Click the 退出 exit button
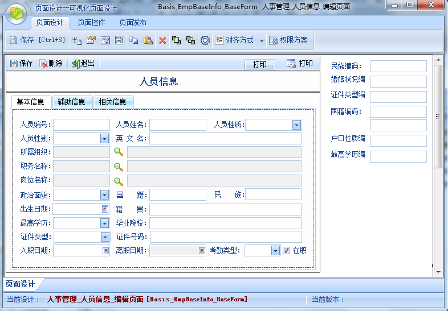This screenshot has width=448, height=311. pos(83,63)
